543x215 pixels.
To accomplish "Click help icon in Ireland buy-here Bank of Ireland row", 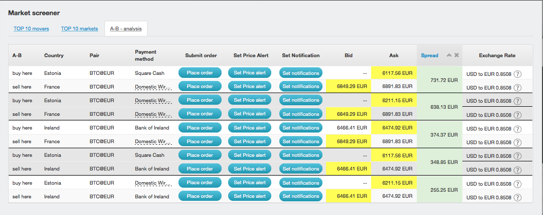I will click(x=517, y=129).
